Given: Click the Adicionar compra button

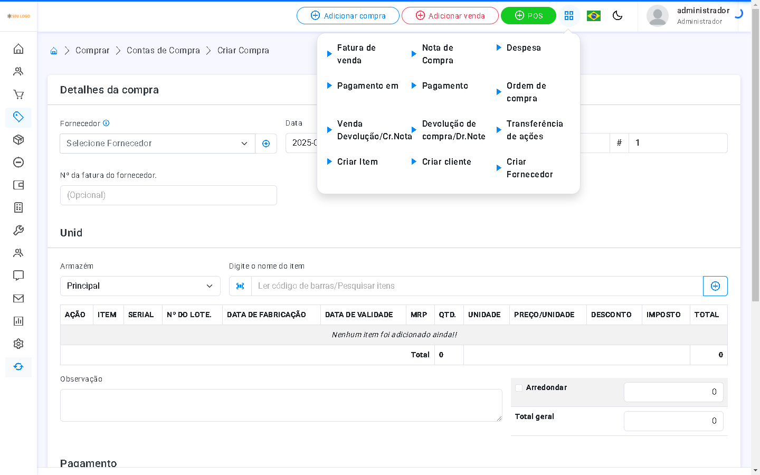Looking at the screenshot, I should tap(348, 16).
